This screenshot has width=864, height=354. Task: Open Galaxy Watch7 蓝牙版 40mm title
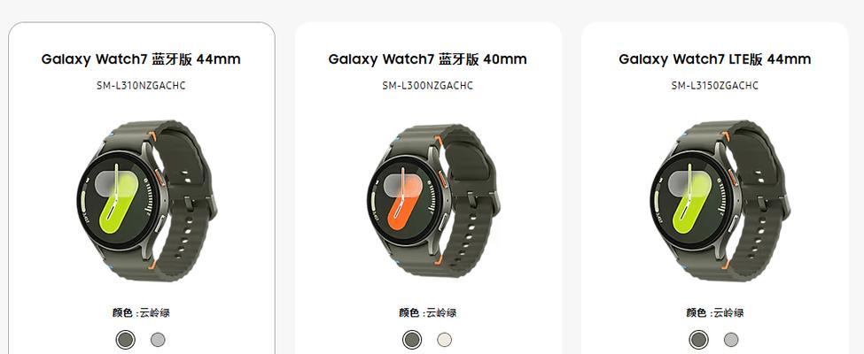pos(428,59)
